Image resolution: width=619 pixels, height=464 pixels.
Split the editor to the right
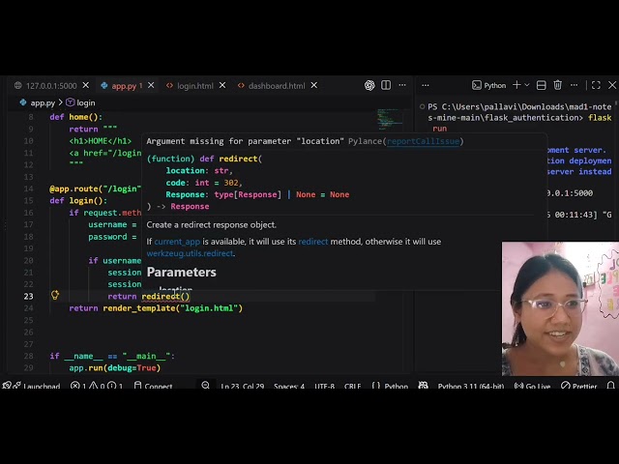(386, 85)
